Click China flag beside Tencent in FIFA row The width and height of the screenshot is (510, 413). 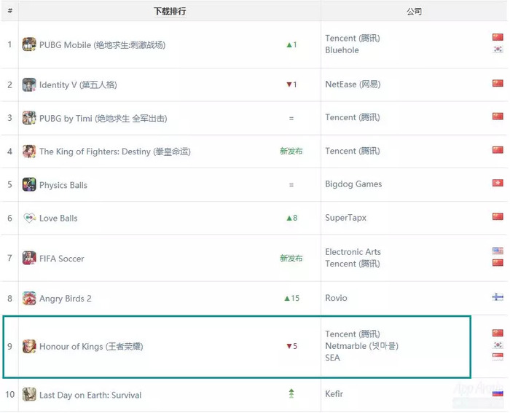498,263
